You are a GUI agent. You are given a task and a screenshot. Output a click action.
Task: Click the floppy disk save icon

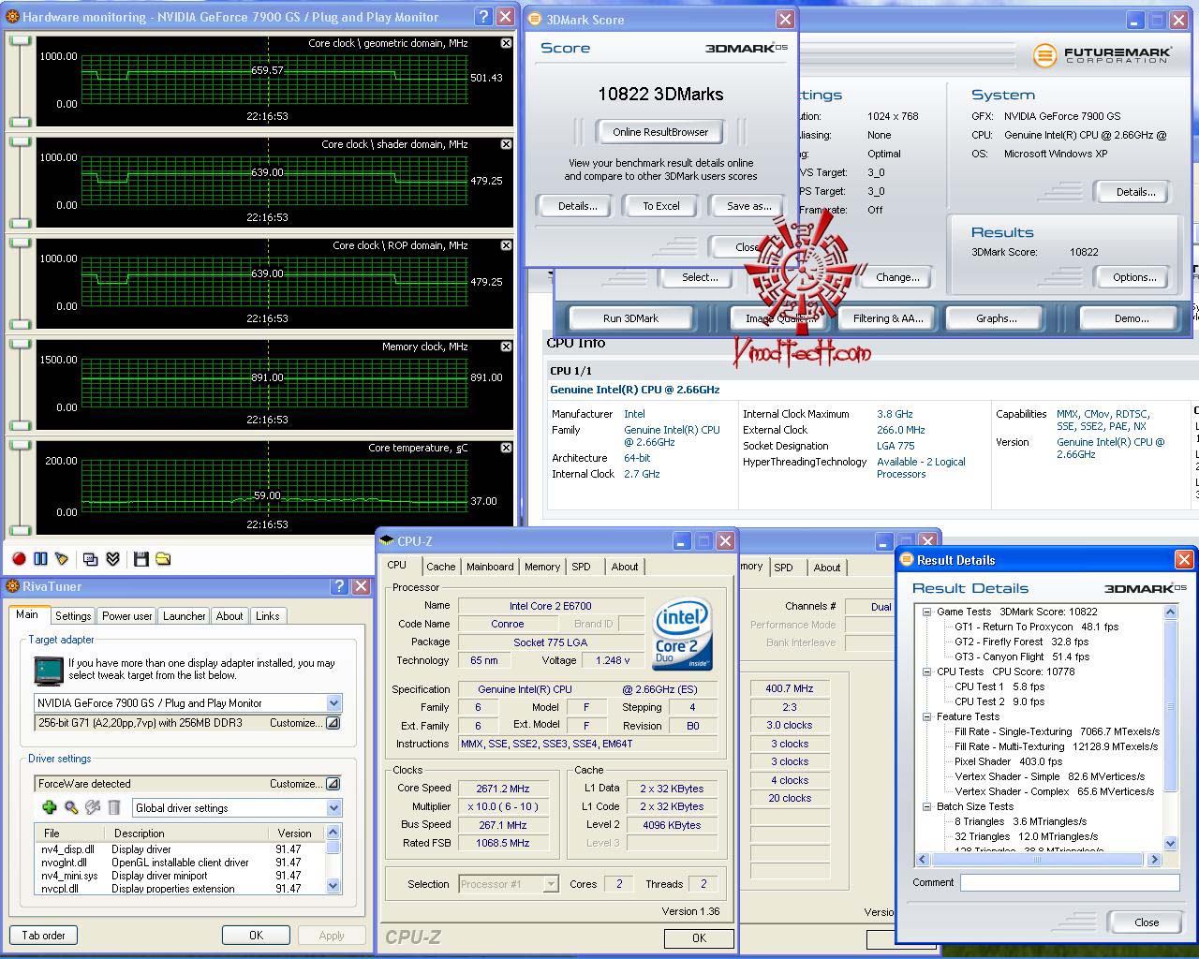(x=141, y=559)
